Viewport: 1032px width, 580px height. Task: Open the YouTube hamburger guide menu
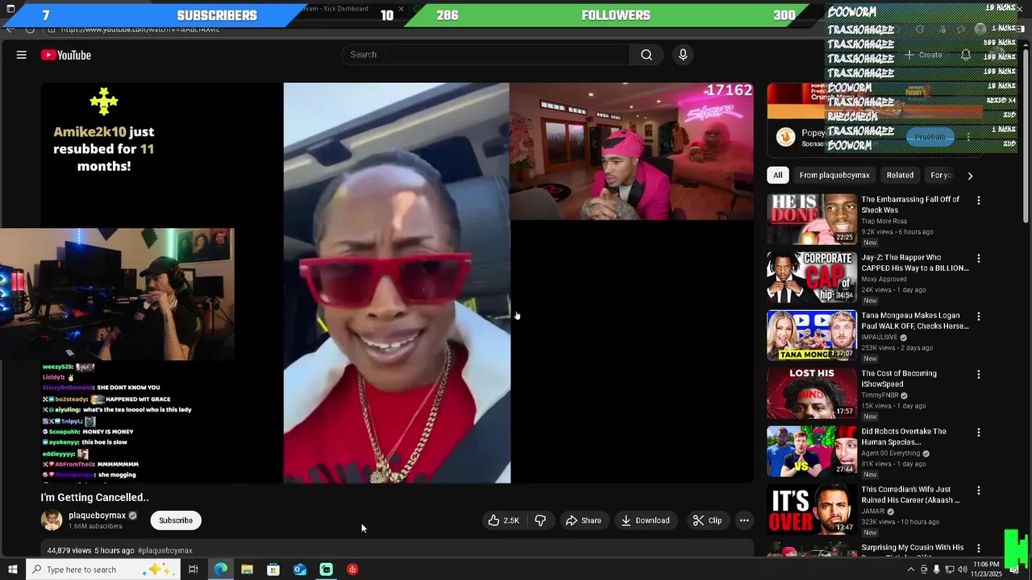(x=22, y=55)
